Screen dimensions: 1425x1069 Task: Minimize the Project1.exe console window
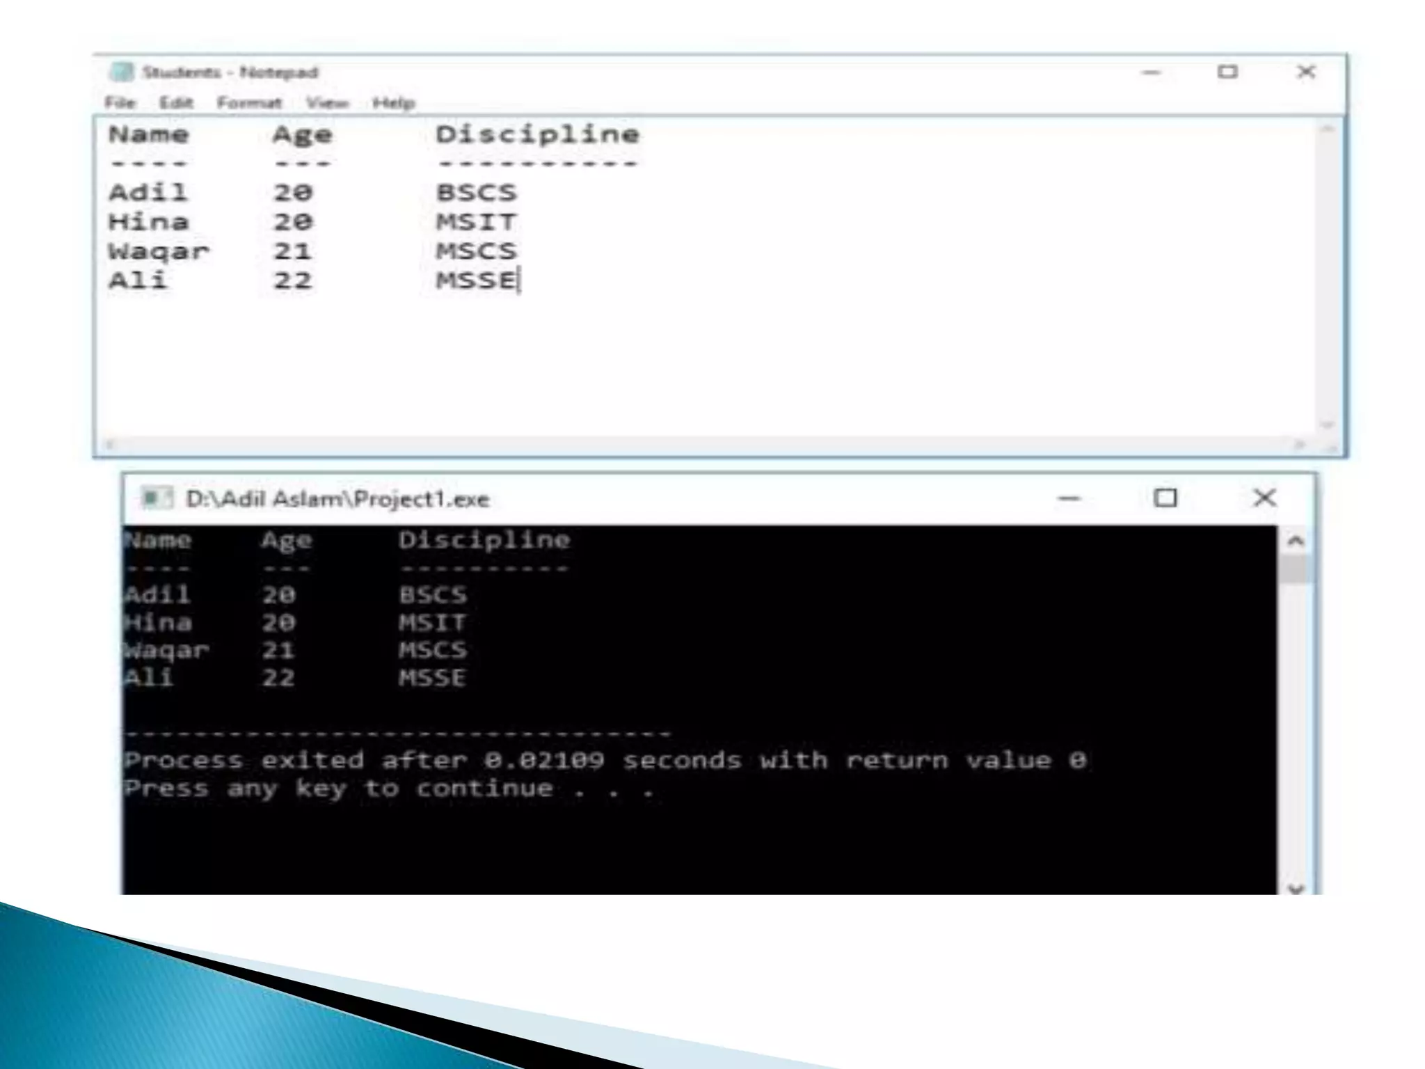tap(1069, 498)
